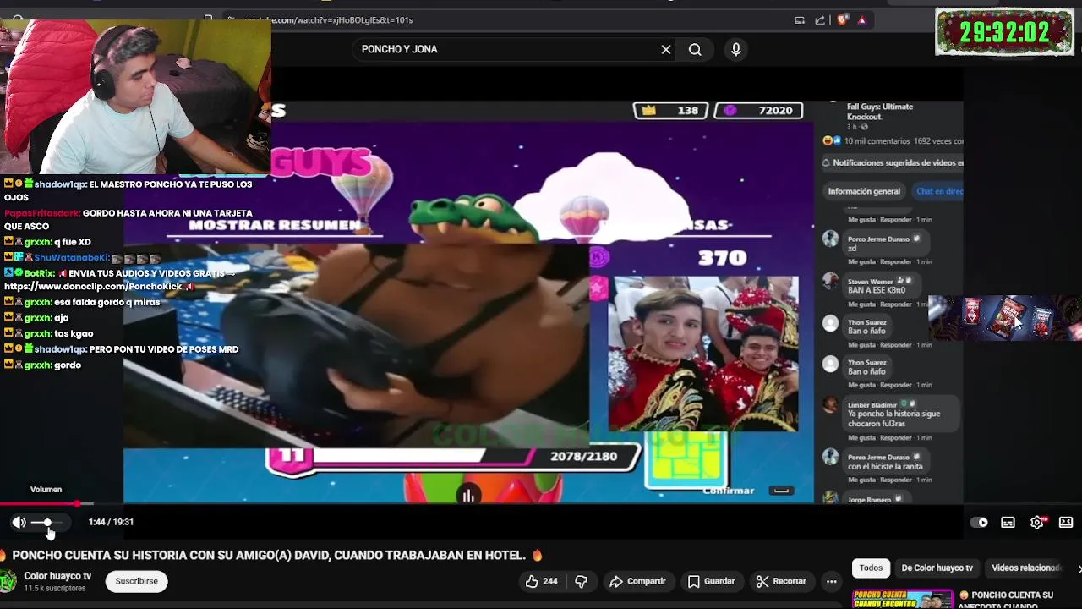Open the recommended PONCHO CUENTA video thumbnail
The width and height of the screenshot is (1082, 609).
pyautogui.click(x=903, y=600)
